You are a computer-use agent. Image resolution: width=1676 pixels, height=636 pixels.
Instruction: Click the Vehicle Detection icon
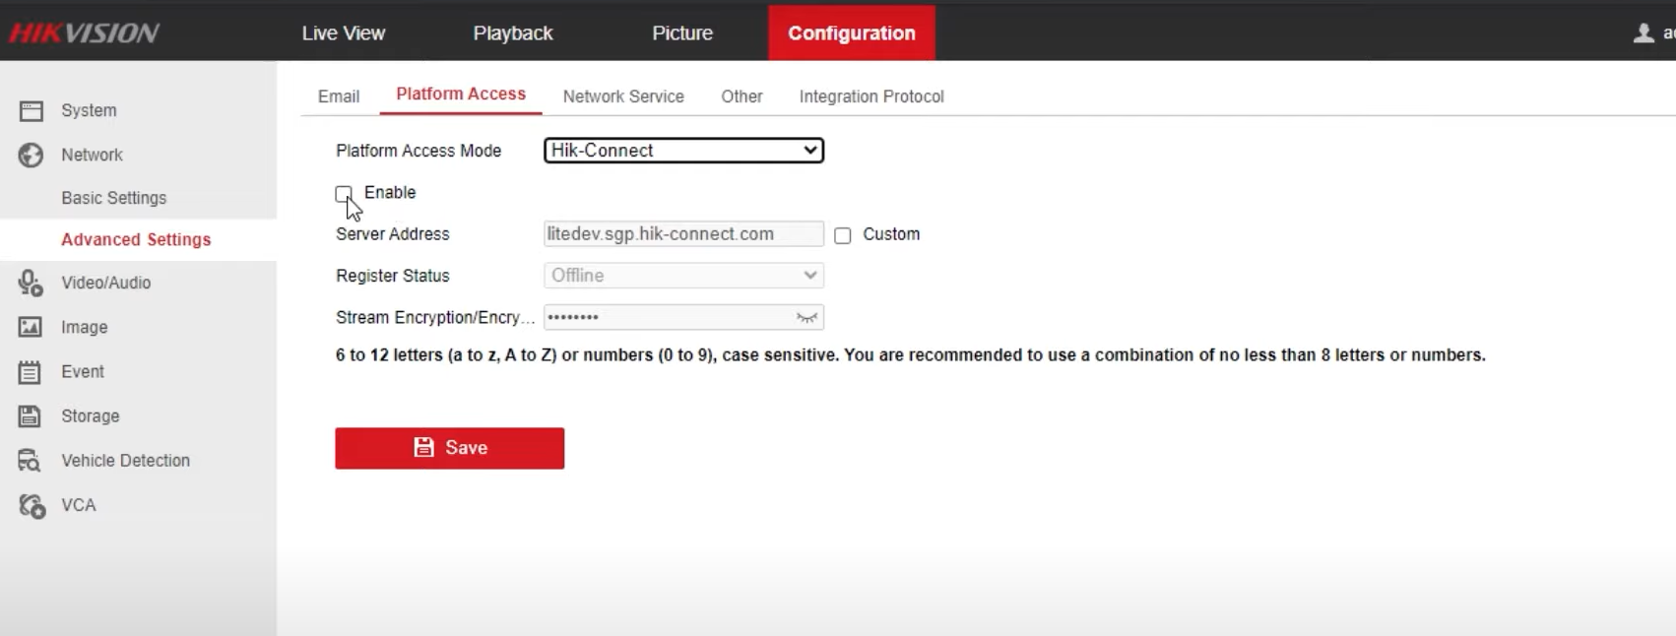(31, 461)
